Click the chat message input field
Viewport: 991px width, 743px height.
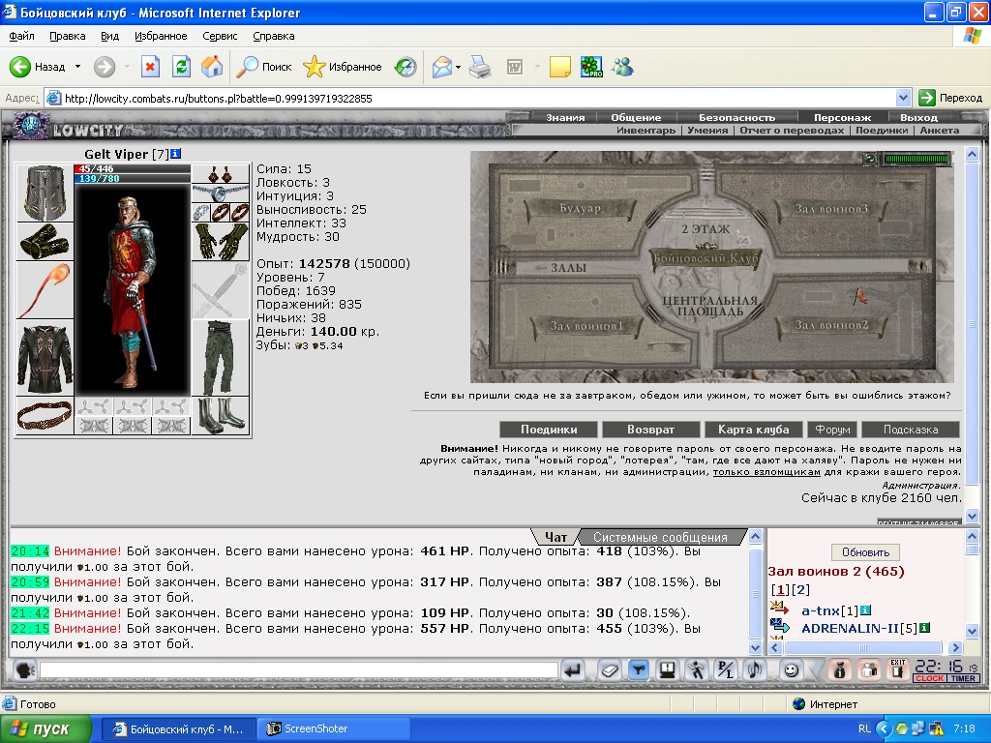pyautogui.click(x=298, y=669)
